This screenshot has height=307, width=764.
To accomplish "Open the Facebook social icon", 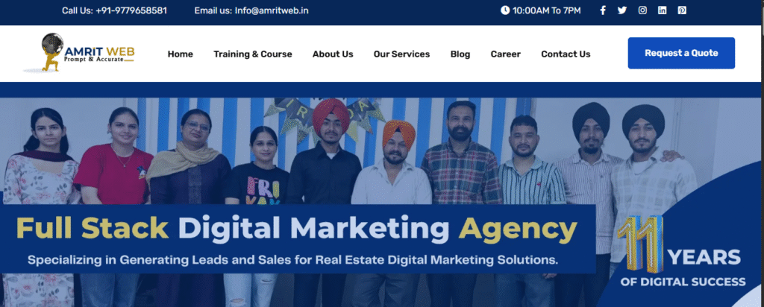I will click(602, 10).
